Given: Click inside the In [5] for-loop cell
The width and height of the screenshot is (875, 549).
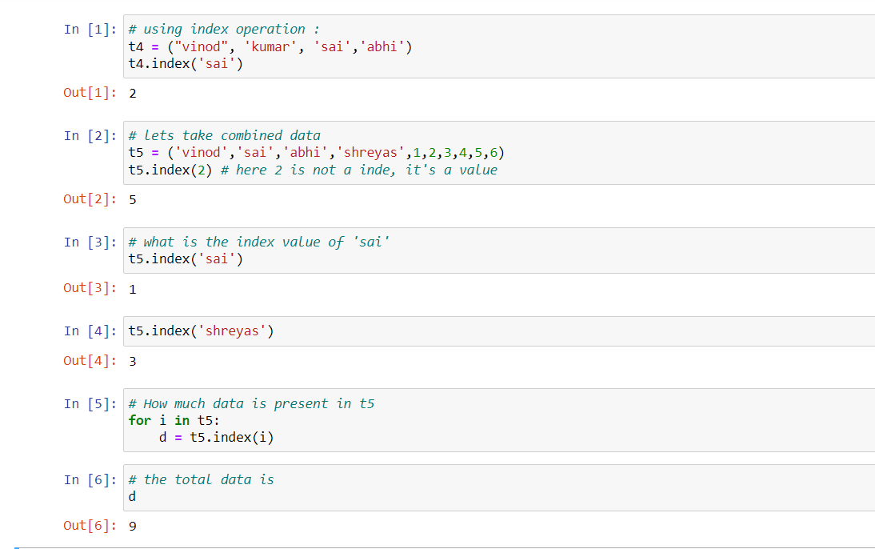Looking at the screenshot, I should [x=499, y=420].
